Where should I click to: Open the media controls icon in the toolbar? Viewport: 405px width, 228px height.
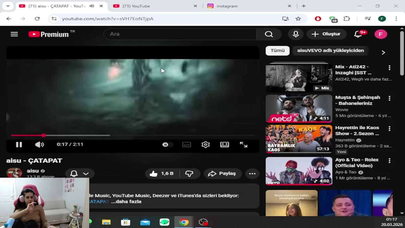tap(368, 19)
